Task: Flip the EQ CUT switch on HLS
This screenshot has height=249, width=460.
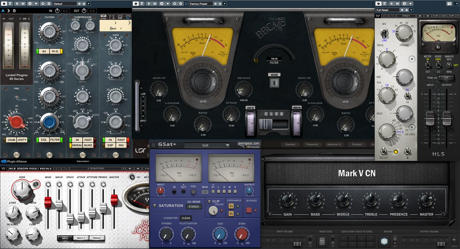Action: click(383, 151)
